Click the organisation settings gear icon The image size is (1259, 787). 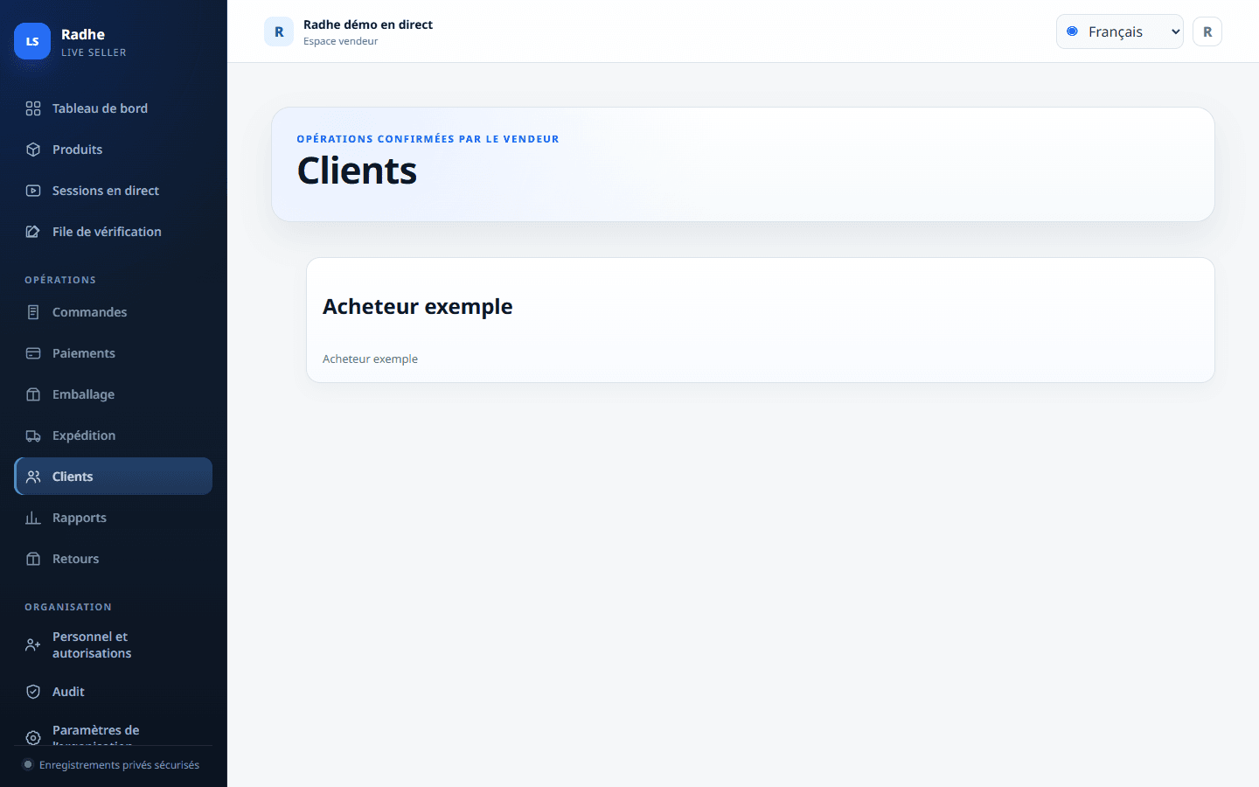[x=33, y=738]
